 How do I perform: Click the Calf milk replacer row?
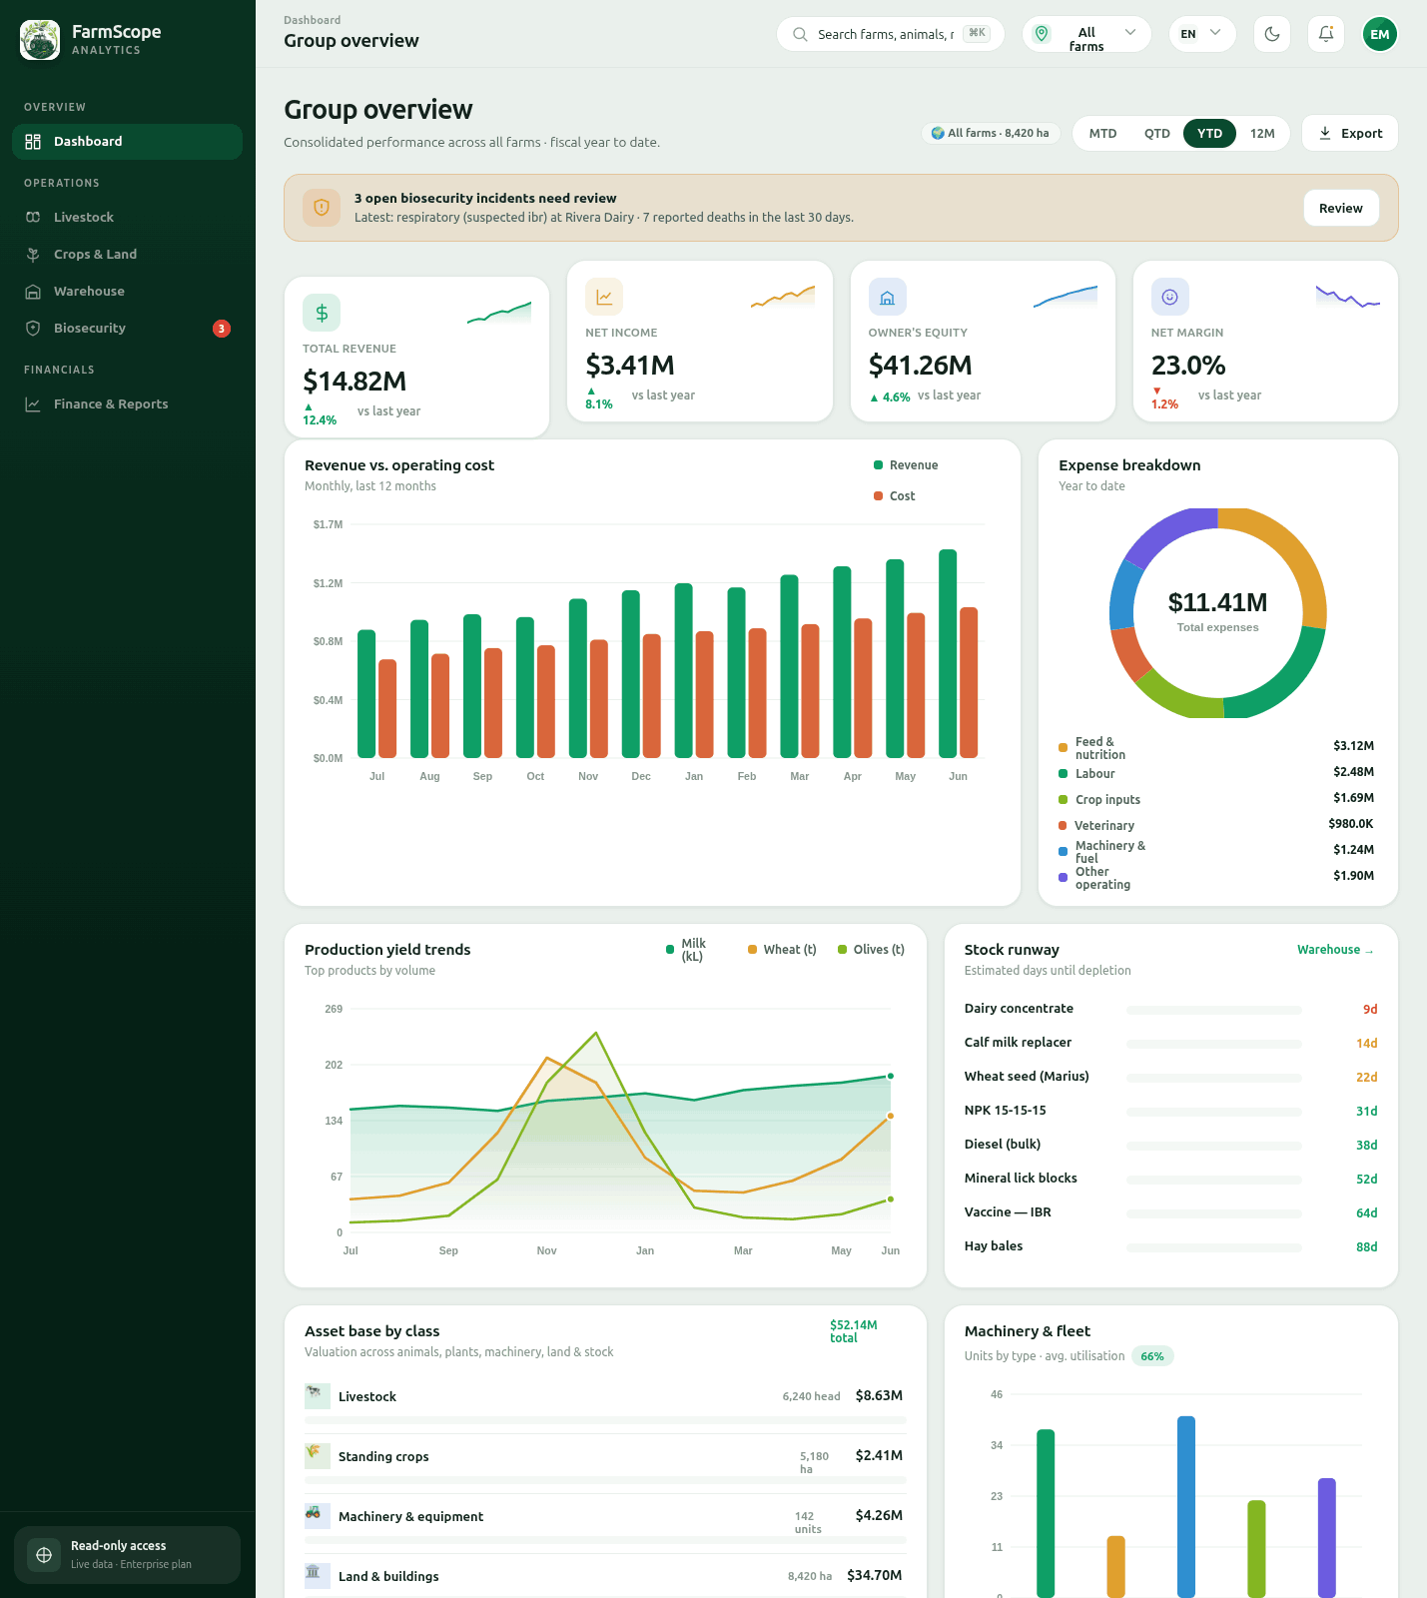click(1170, 1043)
